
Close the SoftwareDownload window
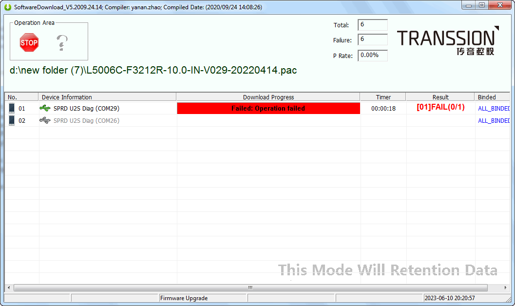click(500, 5)
